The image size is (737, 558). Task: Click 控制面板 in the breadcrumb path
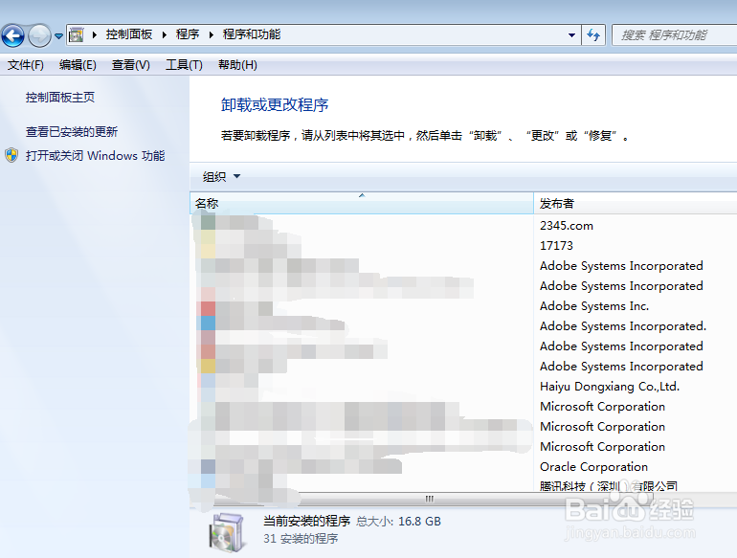tap(129, 34)
